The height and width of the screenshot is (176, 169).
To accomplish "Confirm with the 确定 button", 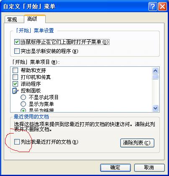I will pyautogui.click(x=115, y=168).
